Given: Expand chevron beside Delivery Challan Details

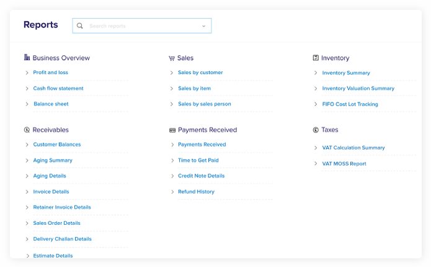Looking at the screenshot, I should tap(27, 239).
